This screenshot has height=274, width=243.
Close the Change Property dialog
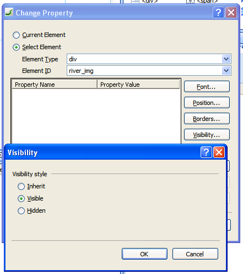(231, 13)
